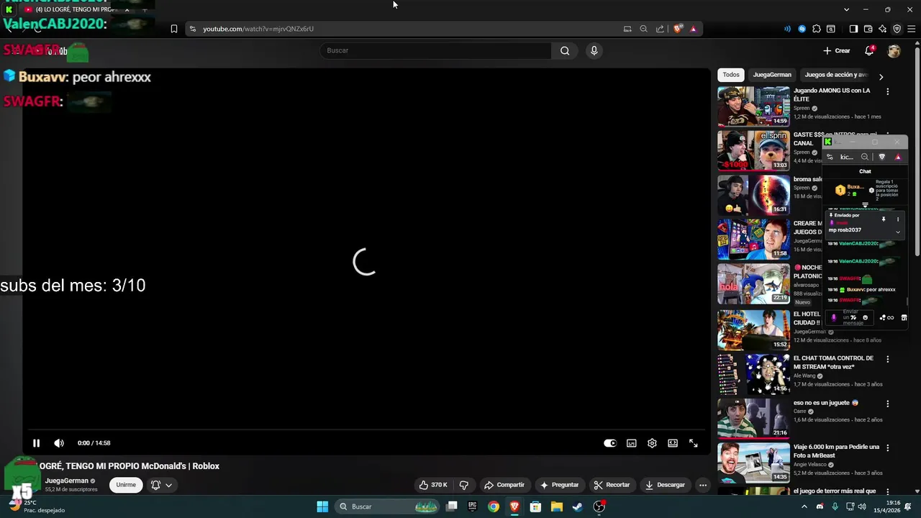Expand the video to full screen
This screenshot has width=921, height=518.
click(x=694, y=443)
